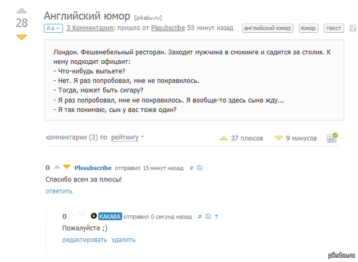
Task: Downvote the Plssubscribe comment
Action: point(66,167)
